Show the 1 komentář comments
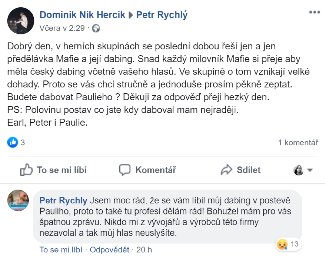 coord(298,142)
